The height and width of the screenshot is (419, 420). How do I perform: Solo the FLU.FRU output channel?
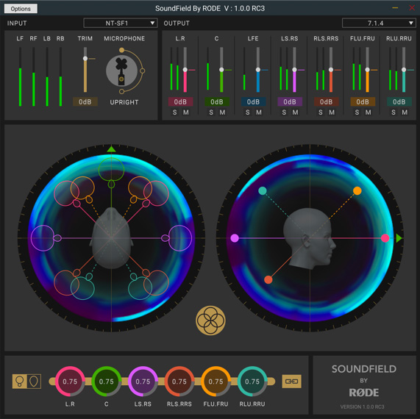357,112
